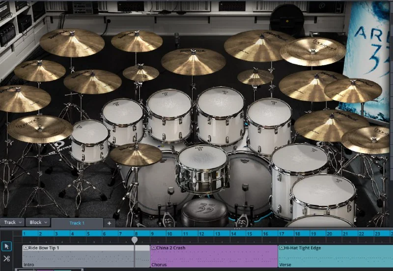Collapse the China 2 Crash block

point(154,248)
